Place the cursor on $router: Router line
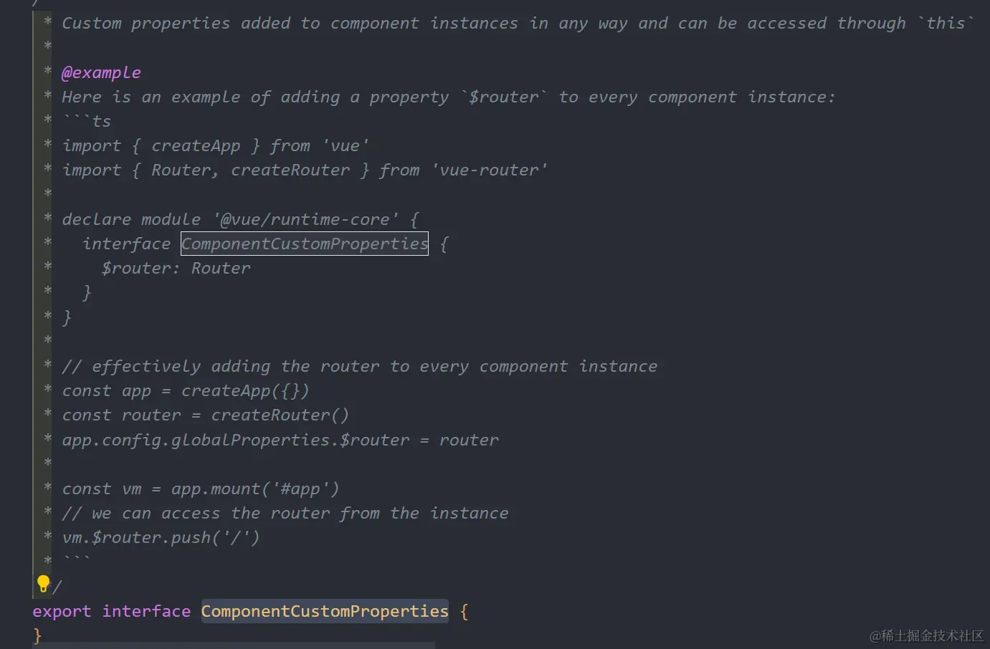990x649 pixels. coord(176,268)
